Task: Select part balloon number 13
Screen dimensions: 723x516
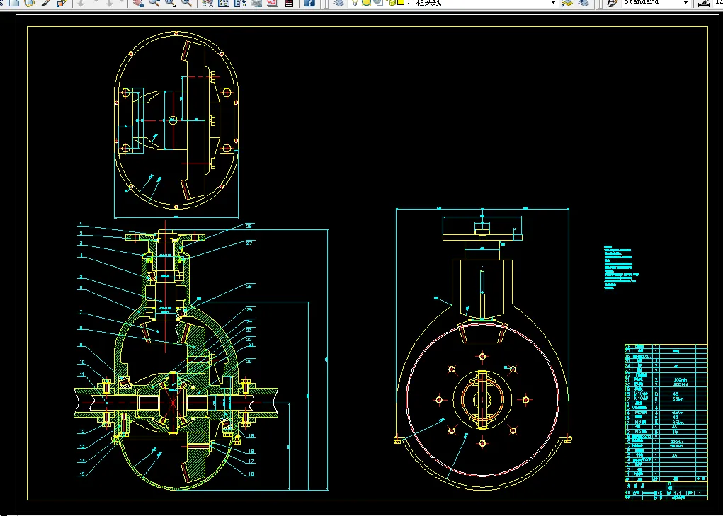Action: (81, 446)
